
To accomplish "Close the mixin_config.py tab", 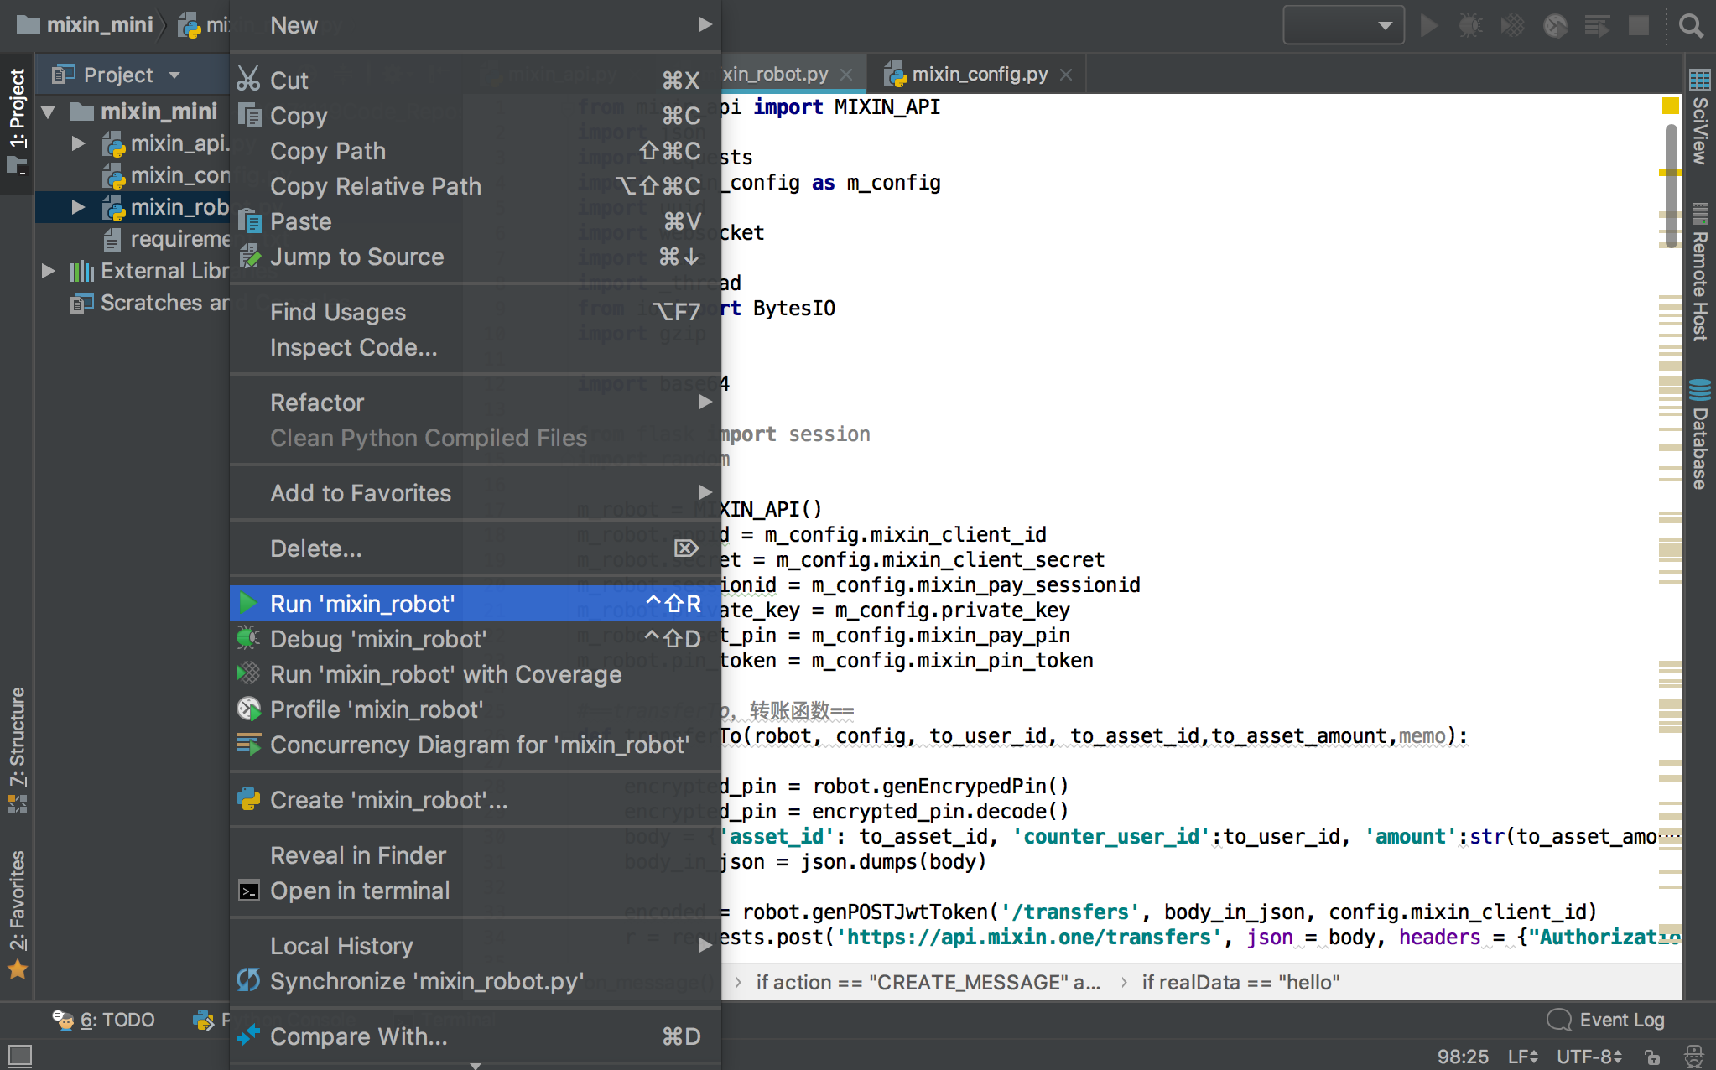I will pos(1066,75).
